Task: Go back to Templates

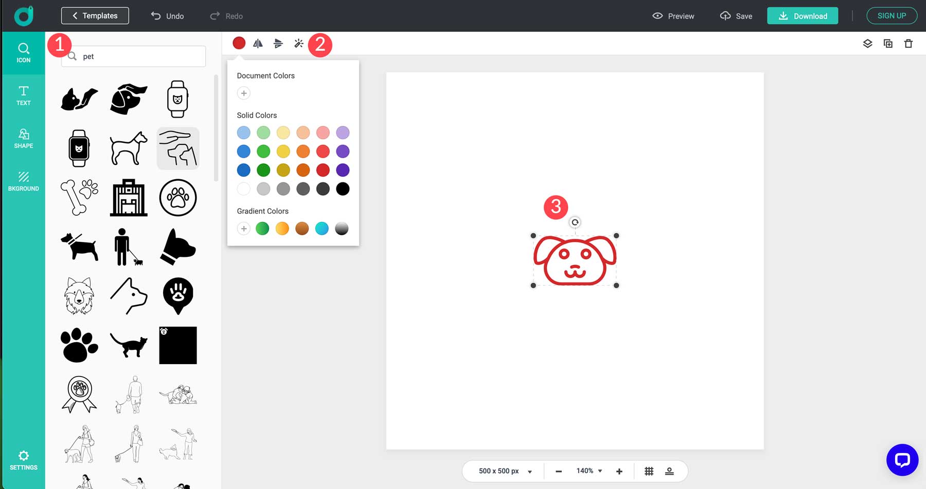Action: [x=95, y=15]
